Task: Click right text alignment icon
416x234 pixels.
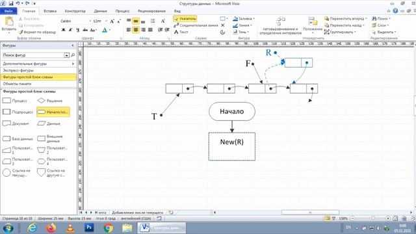Action: click(143, 30)
